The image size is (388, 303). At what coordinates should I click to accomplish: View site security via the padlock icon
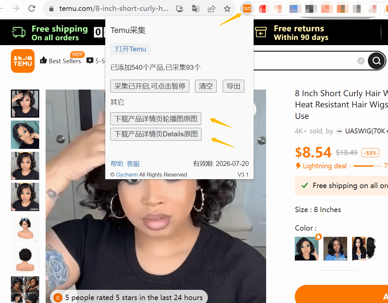(x=51, y=9)
